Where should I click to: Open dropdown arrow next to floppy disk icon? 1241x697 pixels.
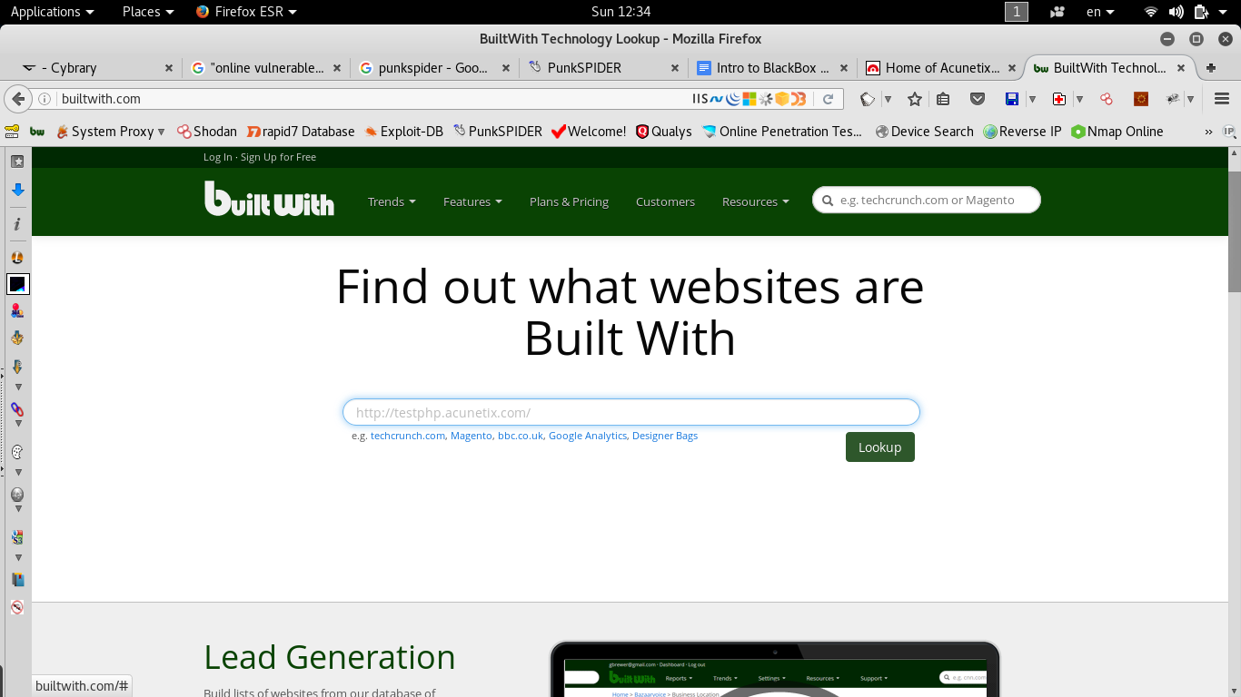[x=1032, y=99]
